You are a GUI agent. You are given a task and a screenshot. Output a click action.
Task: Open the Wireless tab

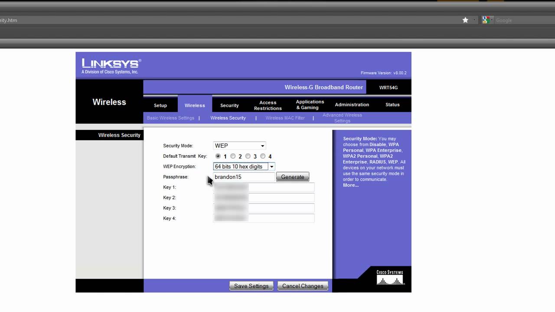[195, 105]
